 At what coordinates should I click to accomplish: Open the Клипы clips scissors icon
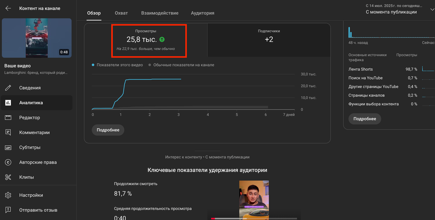click(x=9, y=177)
